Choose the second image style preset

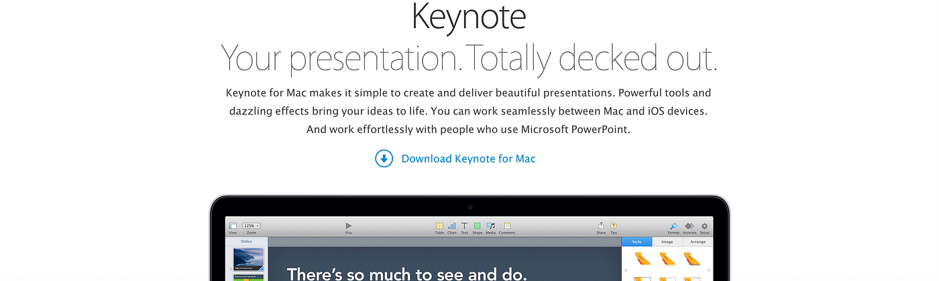(667, 258)
